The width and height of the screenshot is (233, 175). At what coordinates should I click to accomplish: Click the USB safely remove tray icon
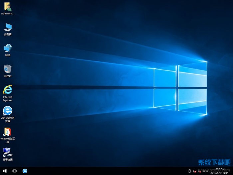coord(190,171)
